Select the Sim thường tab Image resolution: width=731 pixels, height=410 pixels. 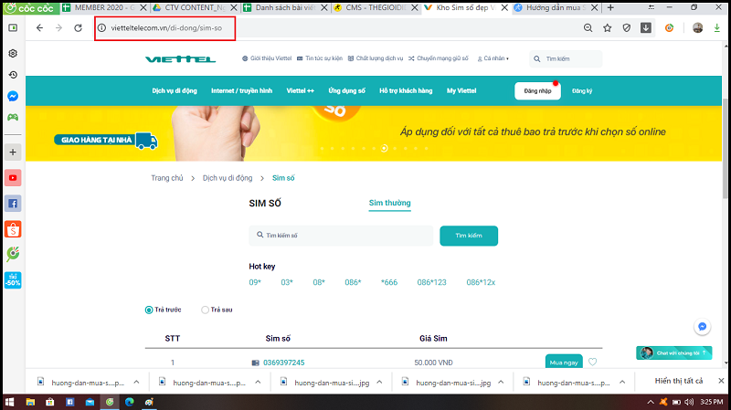pyautogui.click(x=390, y=203)
